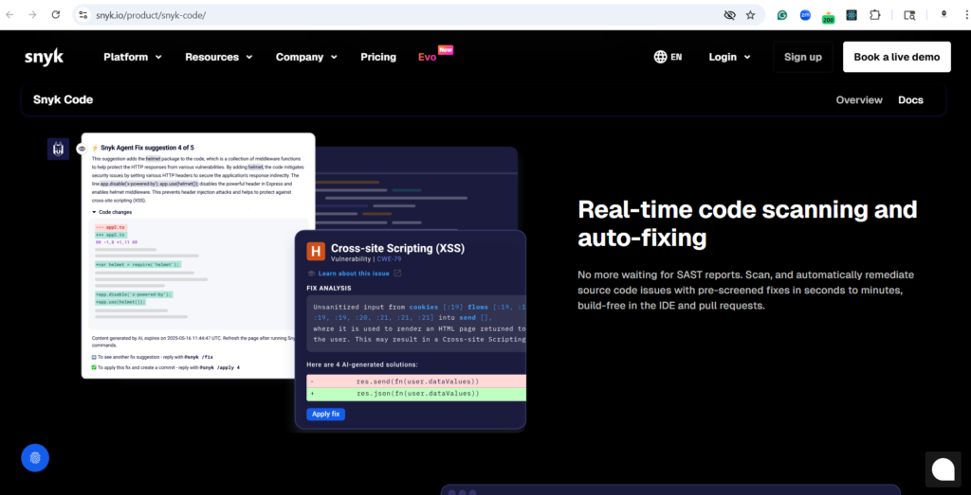Viewport: 971px width, 495px height.
Task: Follow the Learn about this issue link
Action: [x=354, y=274]
